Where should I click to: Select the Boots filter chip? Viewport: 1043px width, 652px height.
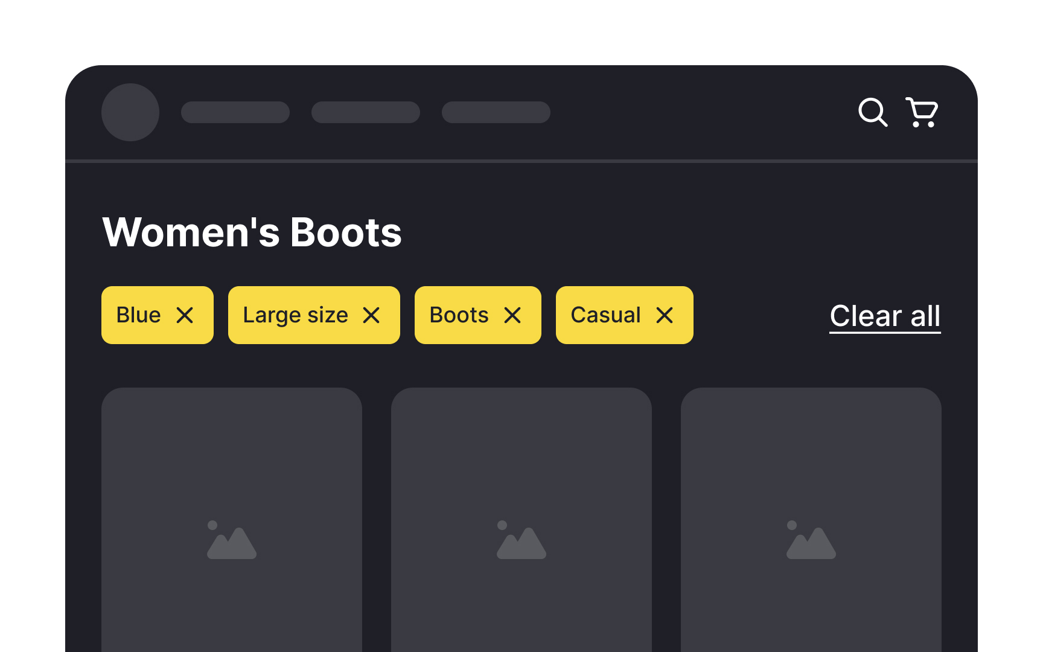[x=459, y=315]
